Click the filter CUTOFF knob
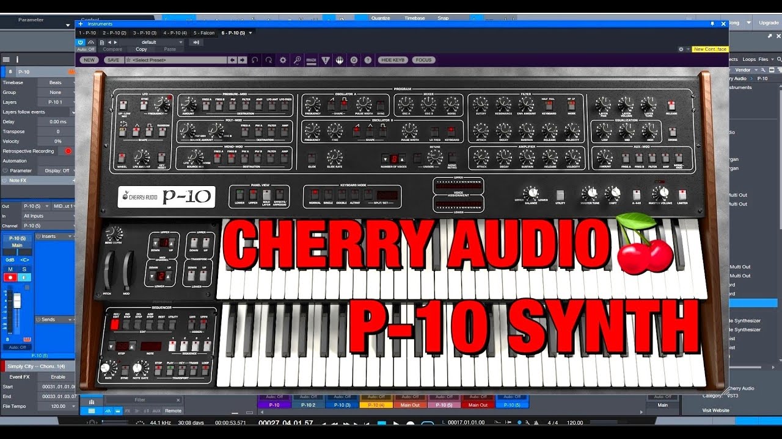782x439 pixels. (x=481, y=105)
